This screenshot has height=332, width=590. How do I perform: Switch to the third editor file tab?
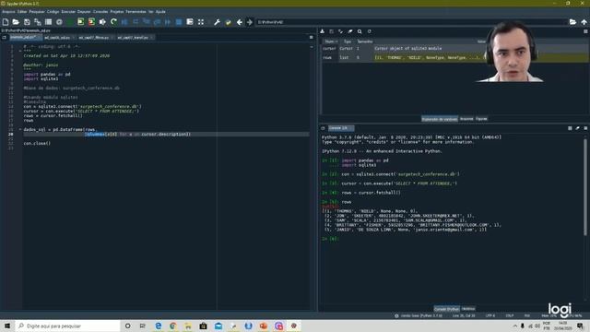(x=96, y=38)
